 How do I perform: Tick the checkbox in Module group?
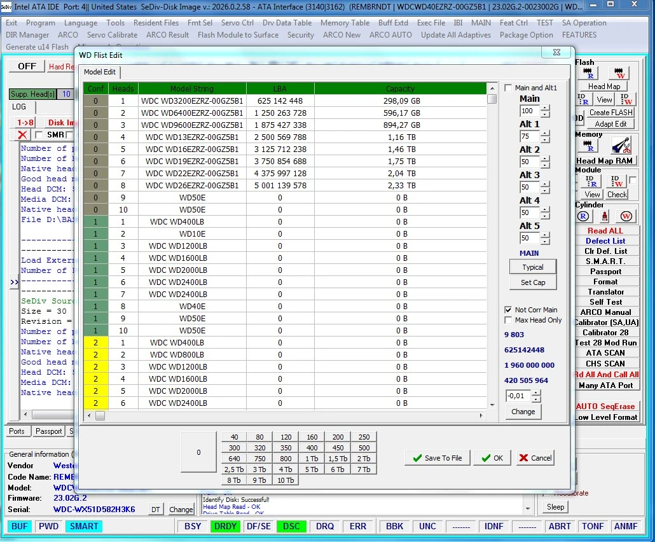(633, 180)
